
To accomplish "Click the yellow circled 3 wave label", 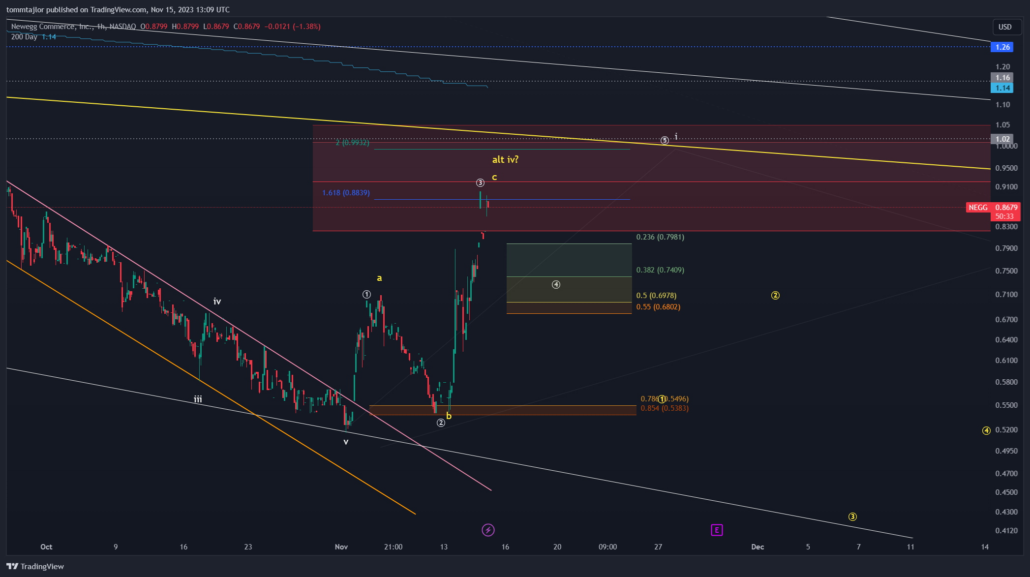I will pyautogui.click(x=852, y=516).
